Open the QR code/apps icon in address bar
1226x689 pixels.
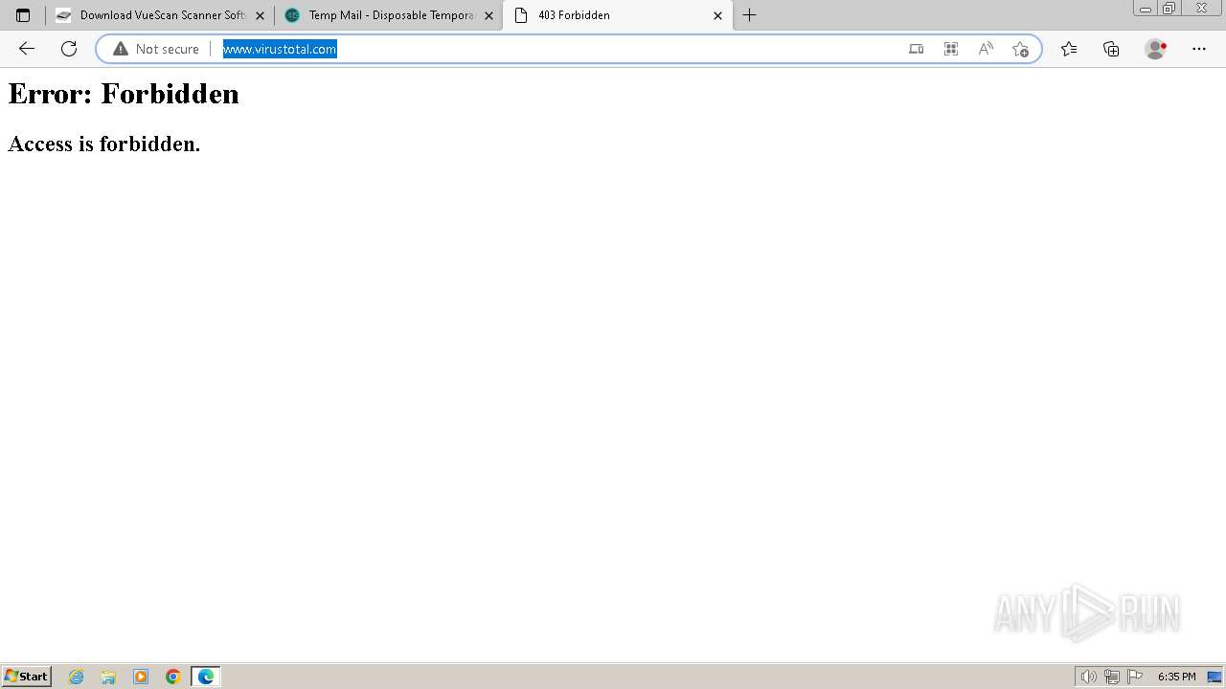(x=951, y=49)
